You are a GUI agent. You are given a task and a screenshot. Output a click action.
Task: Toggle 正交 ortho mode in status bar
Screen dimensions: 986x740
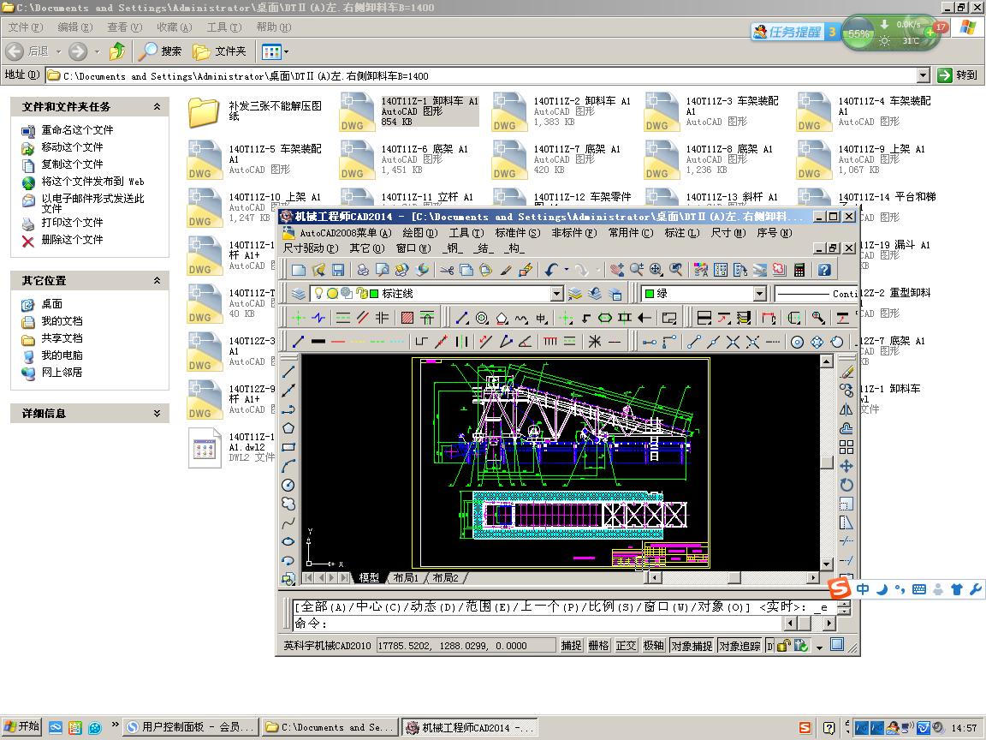[x=627, y=646]
